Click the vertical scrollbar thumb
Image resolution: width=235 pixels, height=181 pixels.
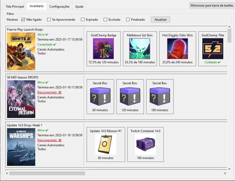[x=229, y=36]
